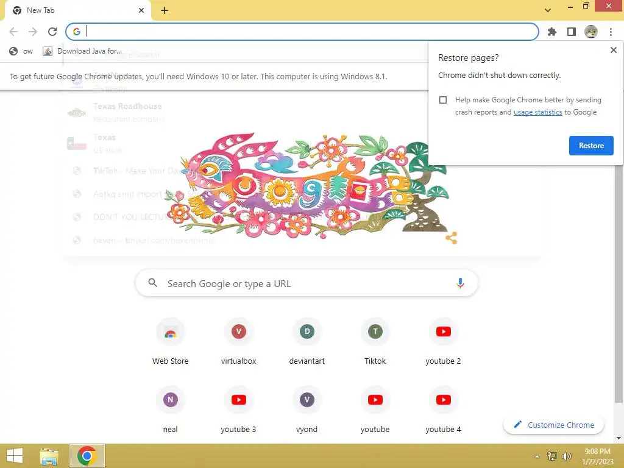The image size is (624, 468).
Task: Open the vyond shortcut
Action: (307, 411)
